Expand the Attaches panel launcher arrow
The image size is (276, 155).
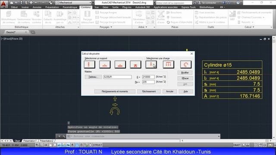coord(78,27)
